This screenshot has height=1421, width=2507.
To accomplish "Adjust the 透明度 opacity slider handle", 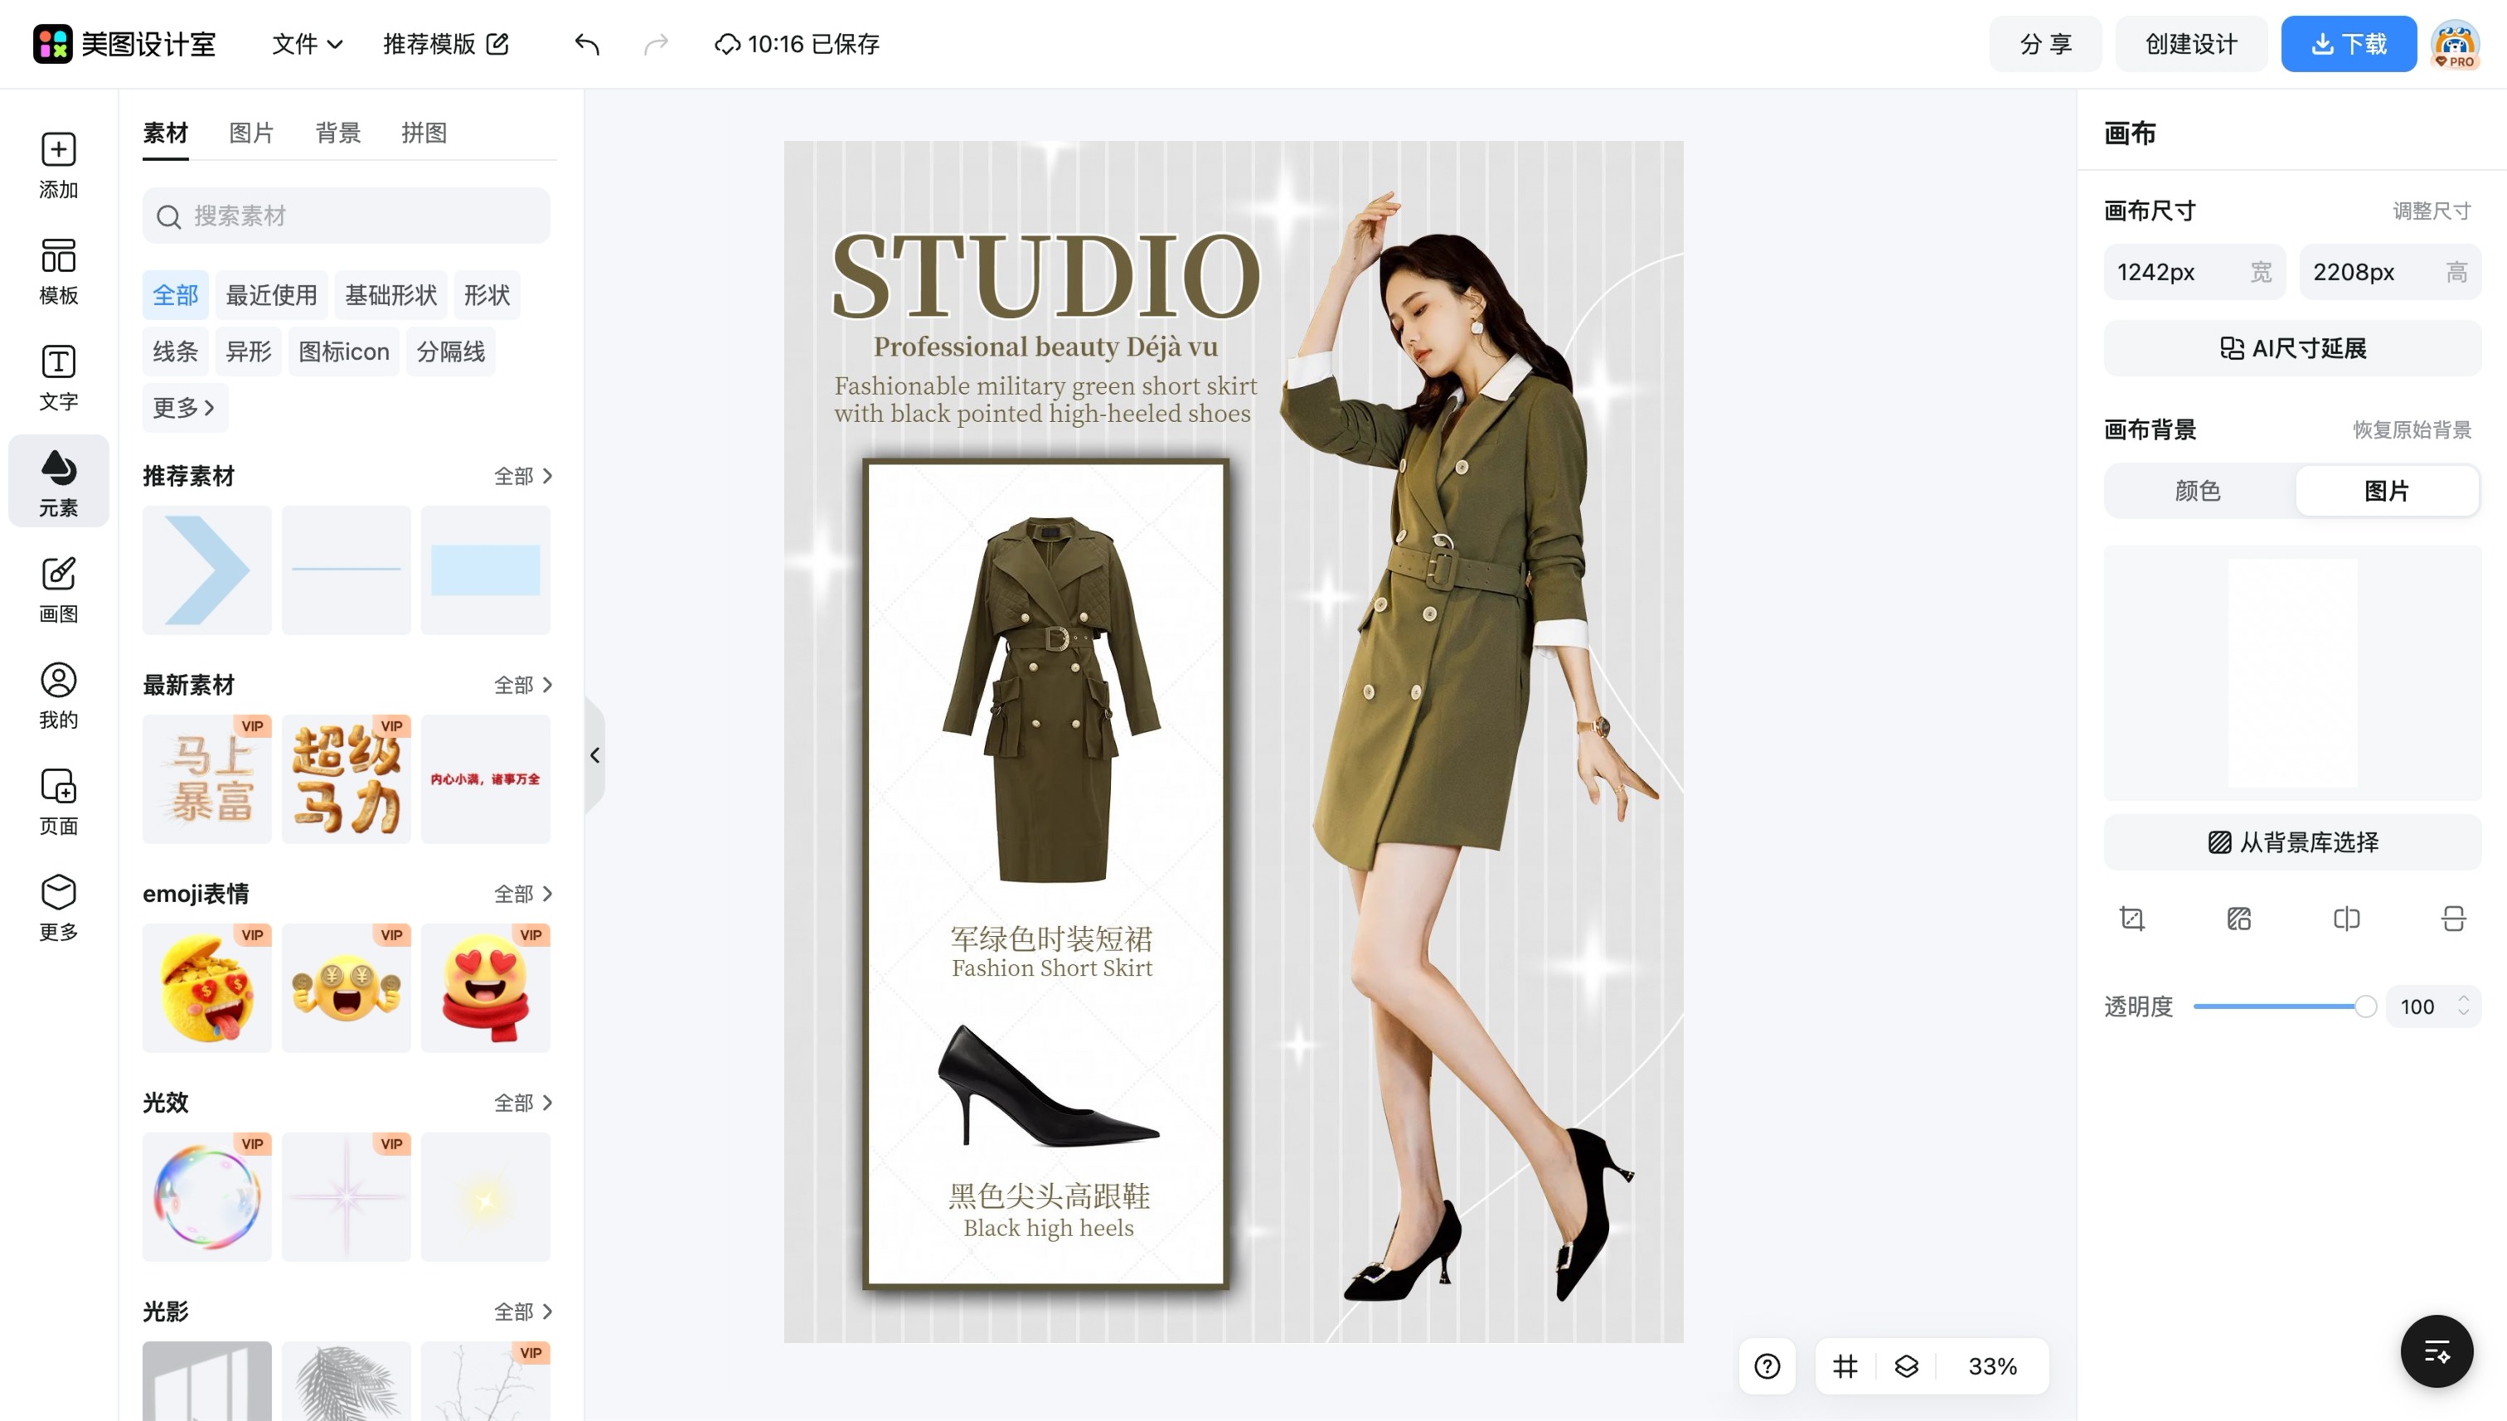I will (2364, 1006).
